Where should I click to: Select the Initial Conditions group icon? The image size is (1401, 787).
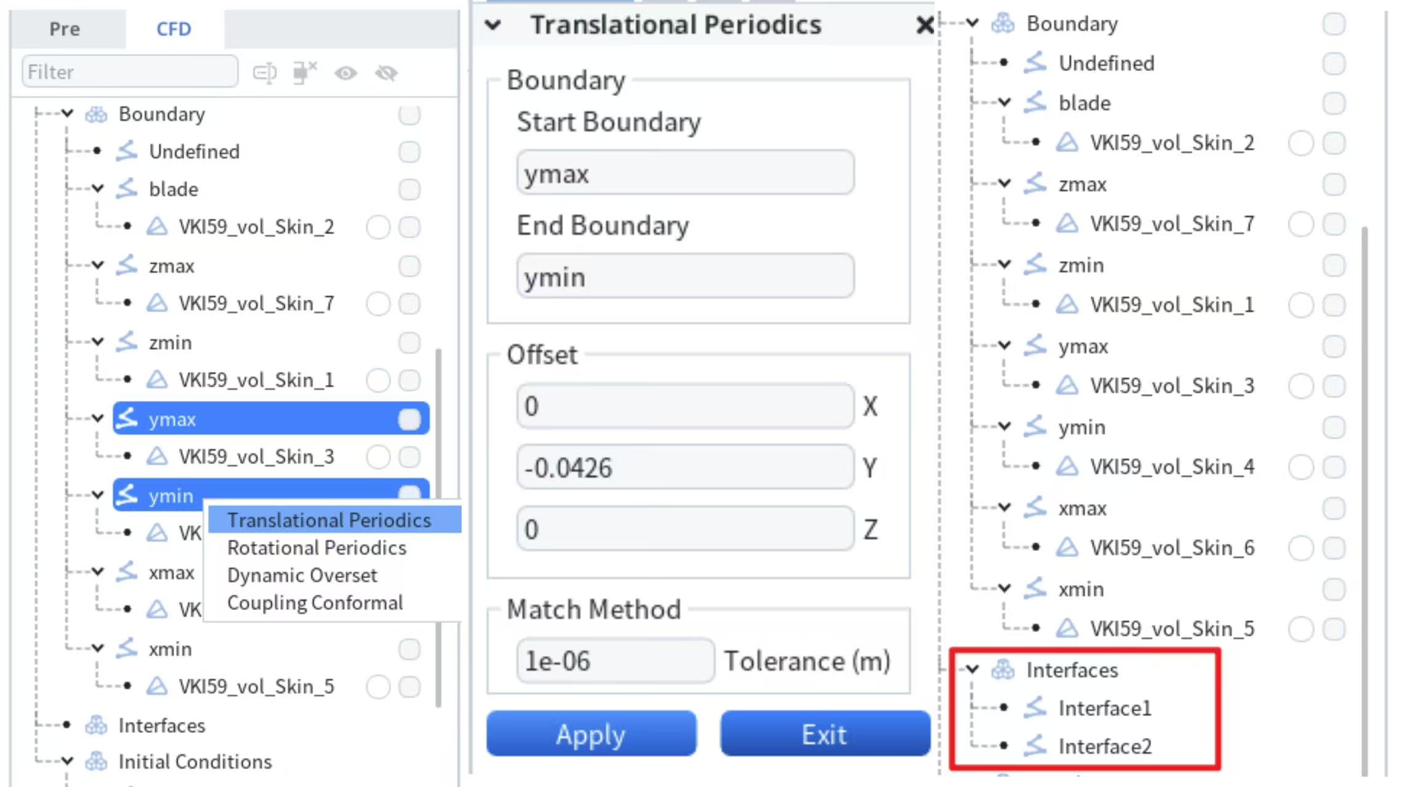(x=96, y=762)
